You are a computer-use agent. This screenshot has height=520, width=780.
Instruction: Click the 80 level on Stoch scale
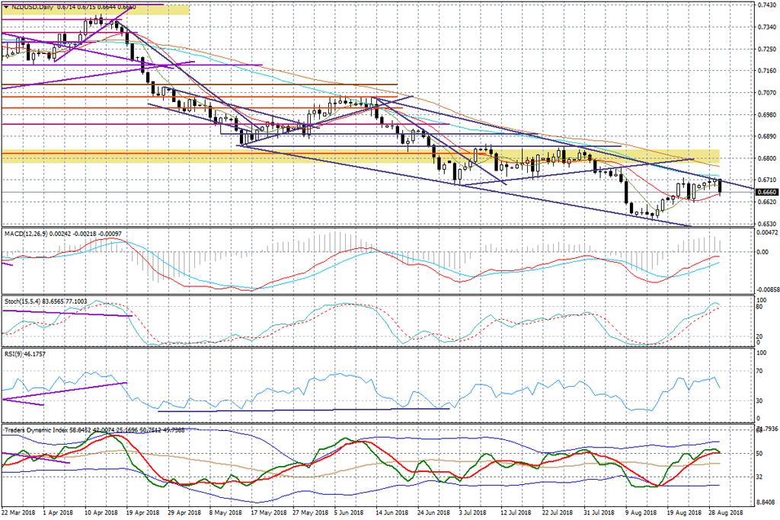759,307
